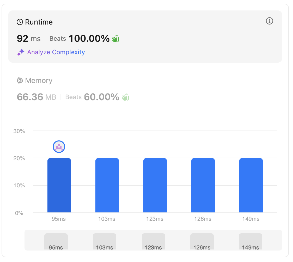Click the 66.36 MB memory value
The height and width of the screenshot is (262, 293).
[x=36, y=97]
